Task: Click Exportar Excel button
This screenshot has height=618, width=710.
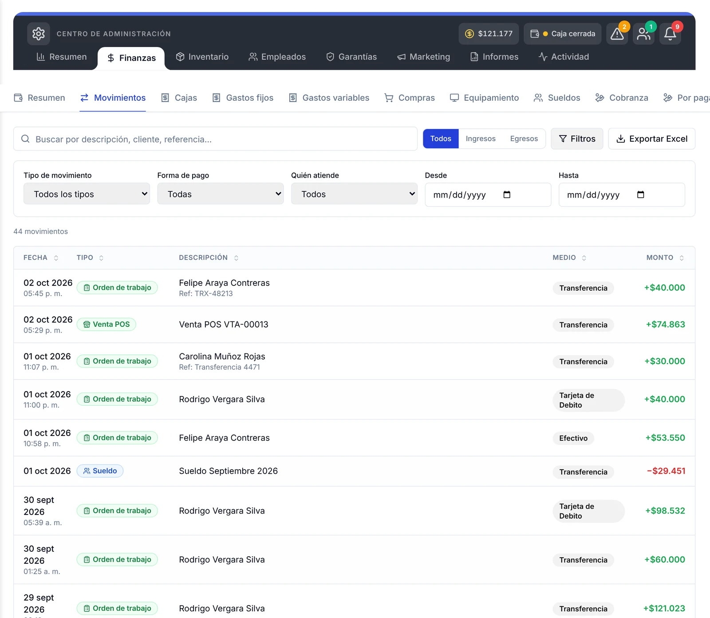Action: click(x=651, y=139)
